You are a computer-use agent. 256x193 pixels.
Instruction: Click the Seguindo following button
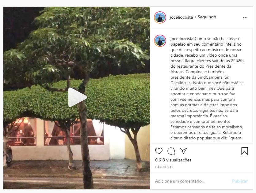[207, 17]
